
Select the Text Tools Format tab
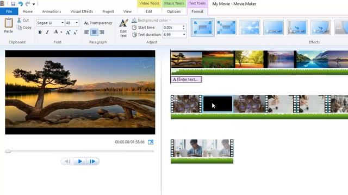[197, 11]
